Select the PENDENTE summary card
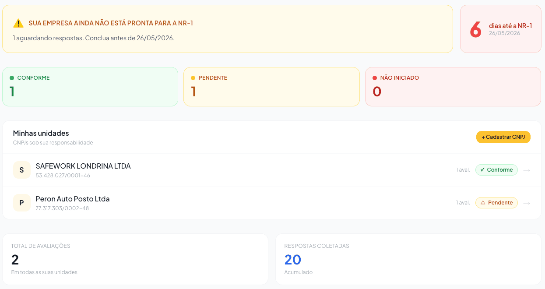Viewport: 545px width, 289px height. [271, 87]
